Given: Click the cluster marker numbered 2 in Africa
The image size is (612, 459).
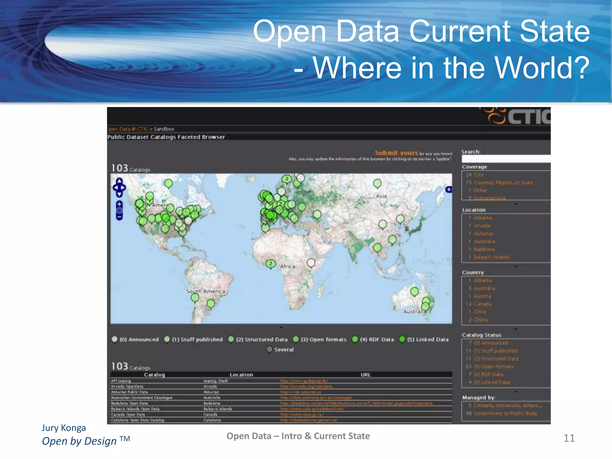Looking at the screenshot, I should (270, 264).
